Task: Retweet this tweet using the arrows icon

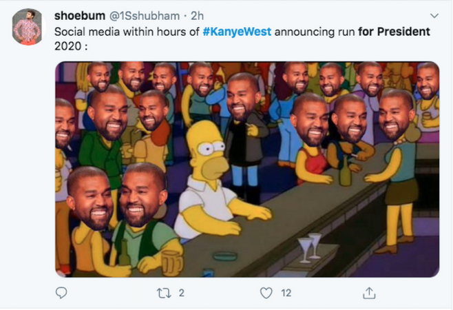Action: point(164,293)
